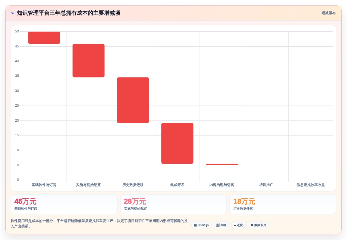
Task: Click the 集成开发 x-axis label
Action: (x=177, y=185)
